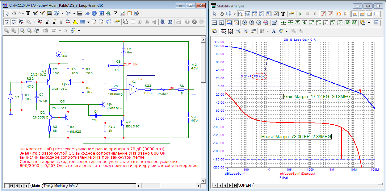The width and height of the screenshot is (386, 191).
Task: Click the 'fx' function icon in plot toolbar
Action: coord(276,14)
